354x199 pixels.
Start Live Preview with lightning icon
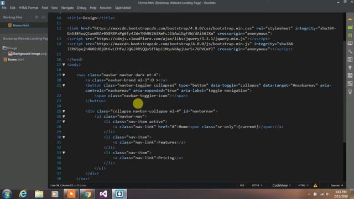(350, 19)
